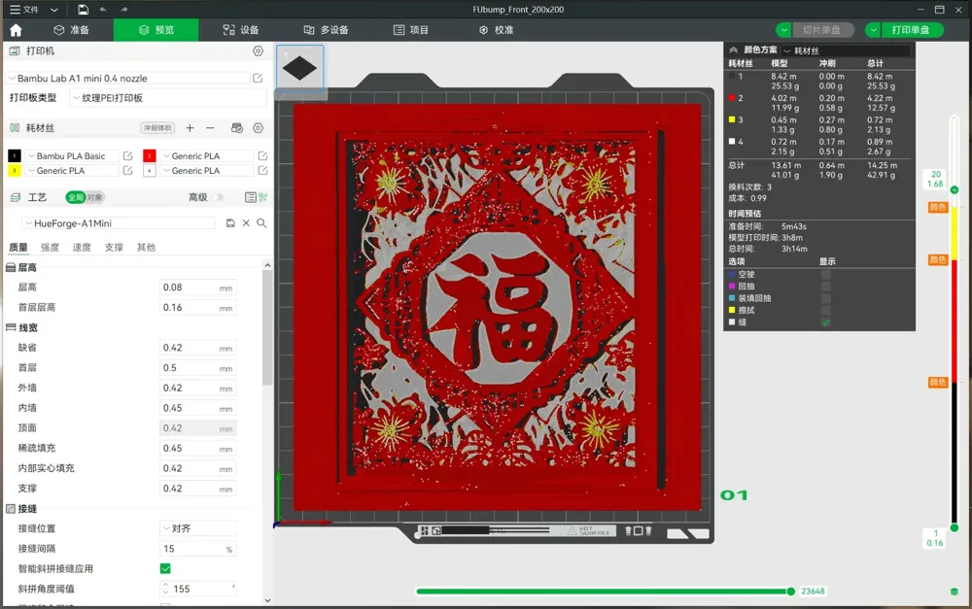The image size is (972, 609).
Task: Click the layers icon at bottom right corner
Action: 955,592
